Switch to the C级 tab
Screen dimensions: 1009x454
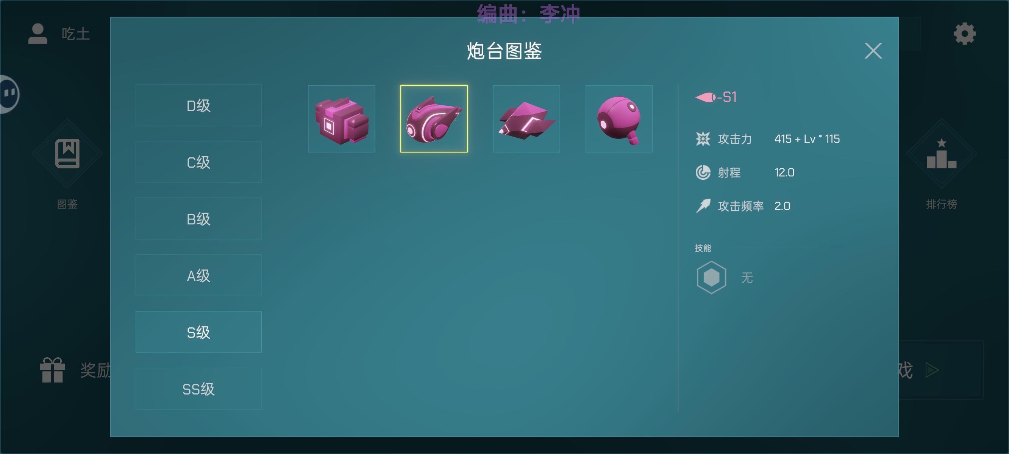(198, 162)
